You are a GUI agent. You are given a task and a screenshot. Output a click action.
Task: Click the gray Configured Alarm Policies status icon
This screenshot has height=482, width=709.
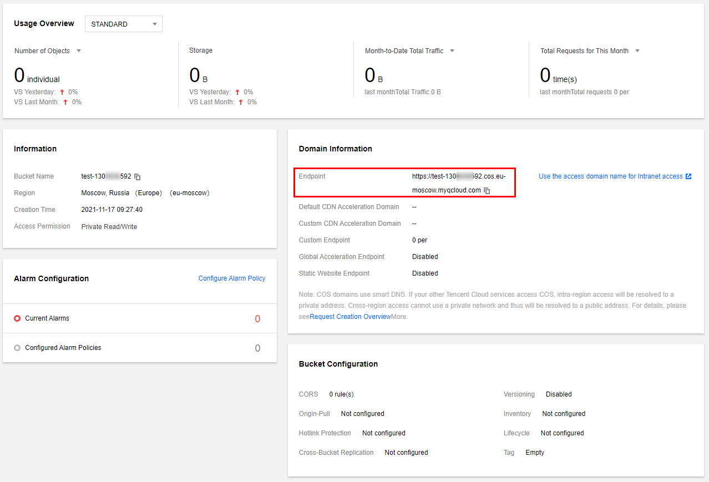tap(17, 348)
